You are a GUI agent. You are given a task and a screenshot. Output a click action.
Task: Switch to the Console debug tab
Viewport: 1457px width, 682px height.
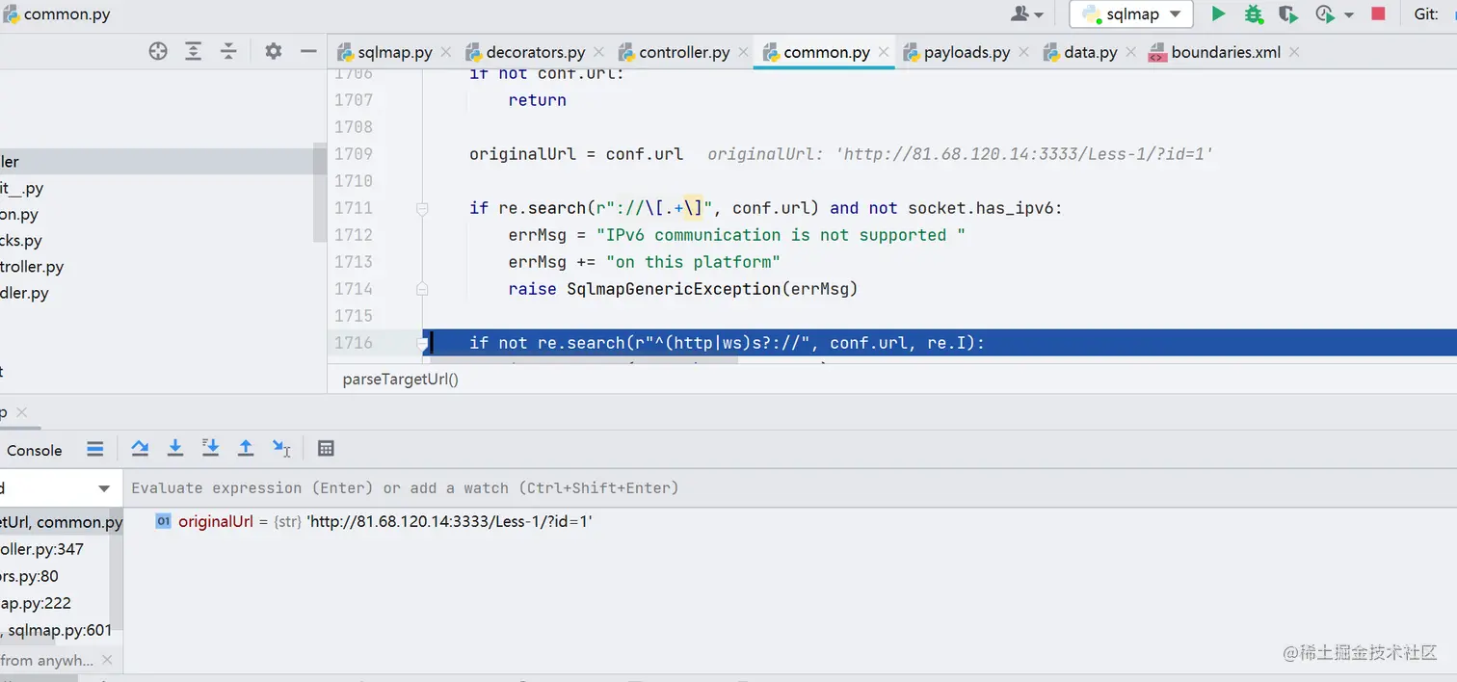(x=34, y=450)
